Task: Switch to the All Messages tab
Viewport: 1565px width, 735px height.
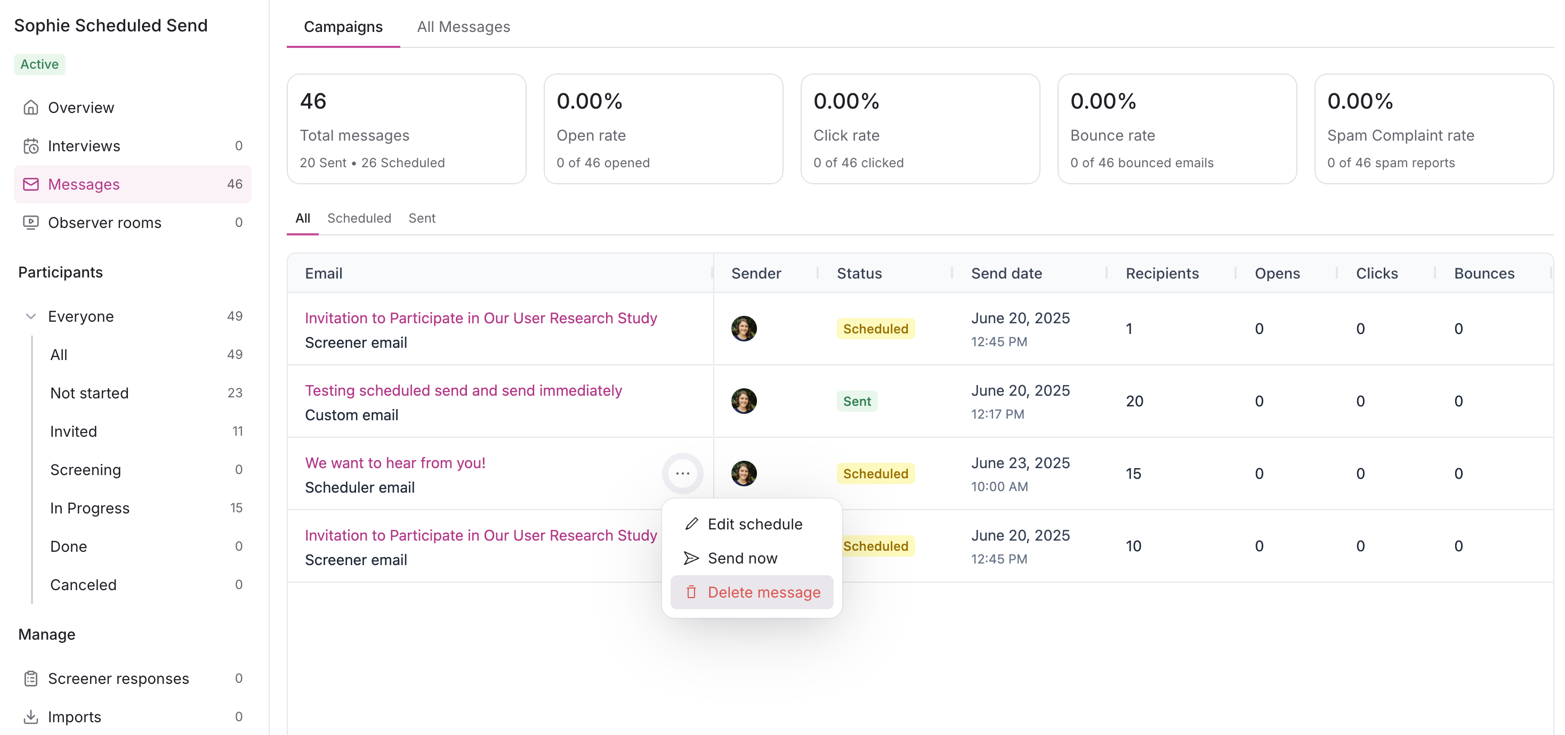Action: 463,27
